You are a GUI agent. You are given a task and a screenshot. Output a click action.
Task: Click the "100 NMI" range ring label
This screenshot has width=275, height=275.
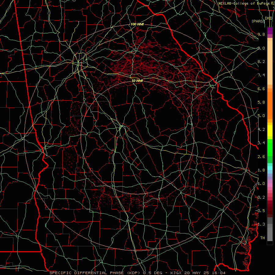(137, 24)
